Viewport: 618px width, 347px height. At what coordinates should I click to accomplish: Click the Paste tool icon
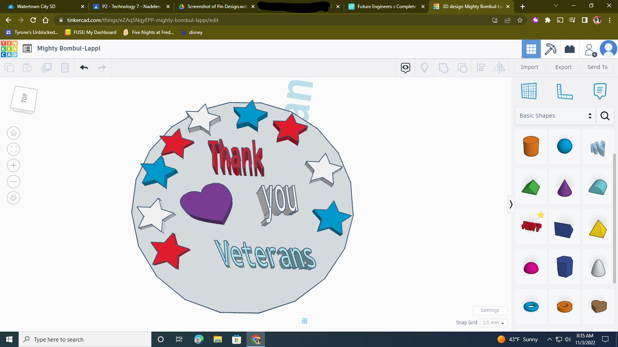point(27,68)
